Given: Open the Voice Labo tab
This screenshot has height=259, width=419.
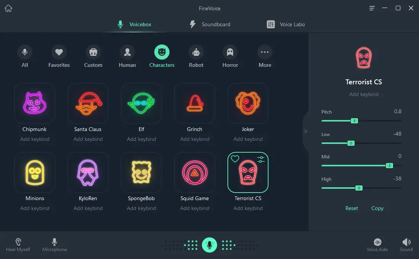Looking at the screenshot, I should (286, 24).
